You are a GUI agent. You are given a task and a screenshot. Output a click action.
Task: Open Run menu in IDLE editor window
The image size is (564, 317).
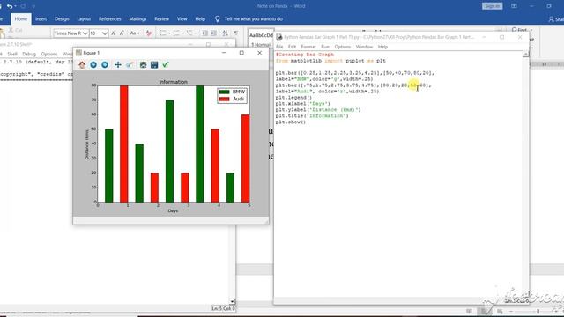click(x=325, y=47)
